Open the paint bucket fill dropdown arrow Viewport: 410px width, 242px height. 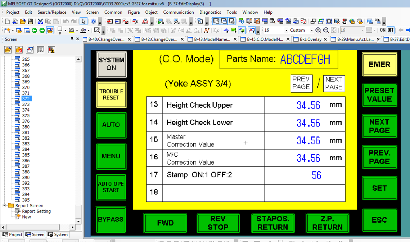point(89,30)
